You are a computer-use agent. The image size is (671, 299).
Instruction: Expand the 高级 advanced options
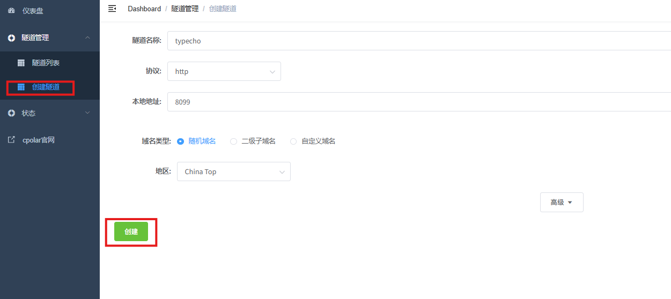coord(561,203)
